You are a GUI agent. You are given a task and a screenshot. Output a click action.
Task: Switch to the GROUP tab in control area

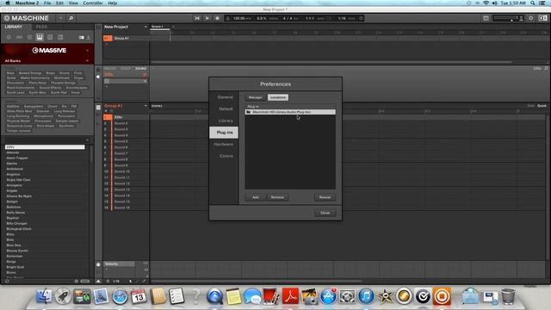(126, 69)
